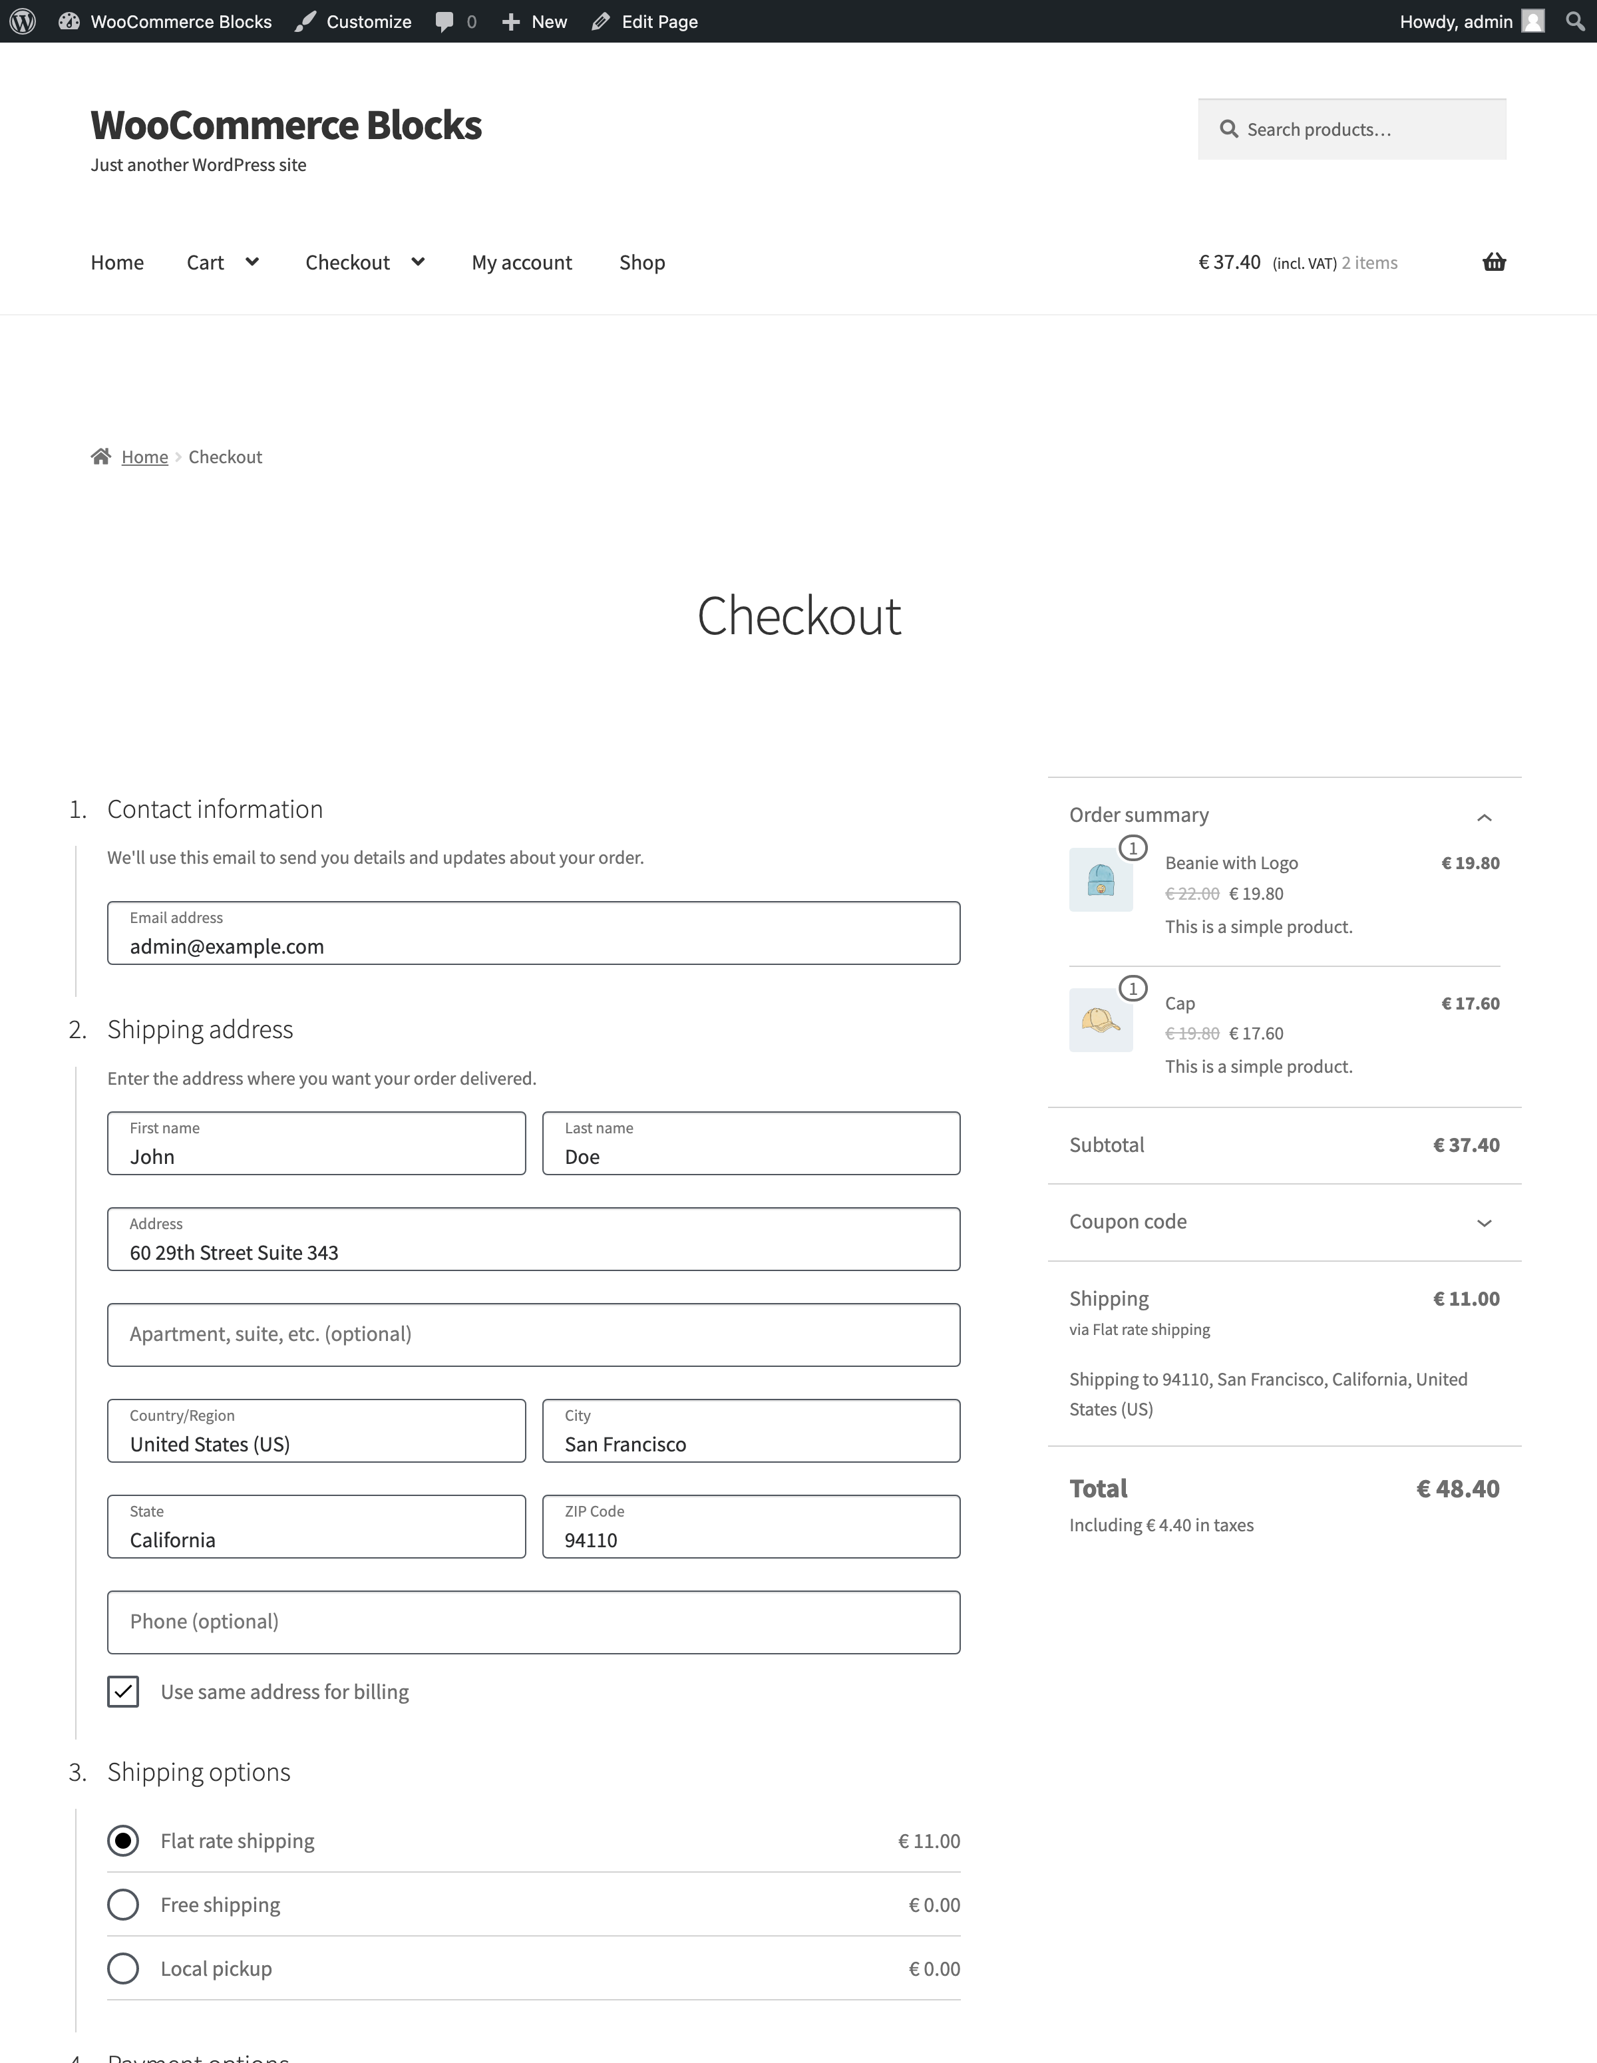Collapse the Order summary panel
The image size is (1597, 2063).
pos(1484,817)
